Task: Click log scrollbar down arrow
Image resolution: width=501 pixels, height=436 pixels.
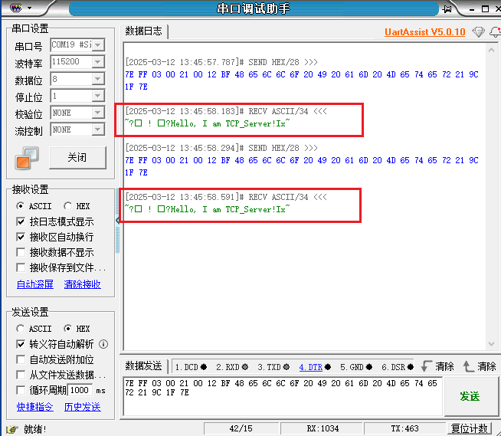Action: point(491,344)
